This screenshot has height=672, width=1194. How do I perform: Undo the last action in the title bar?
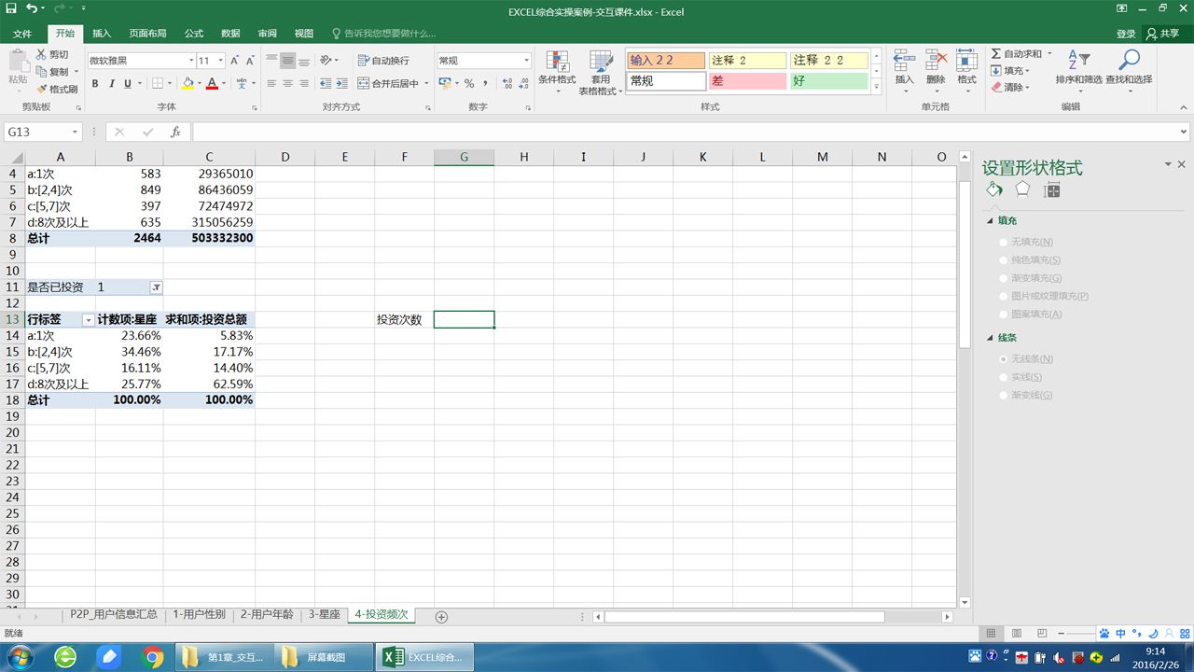click(x=32, y=9)
